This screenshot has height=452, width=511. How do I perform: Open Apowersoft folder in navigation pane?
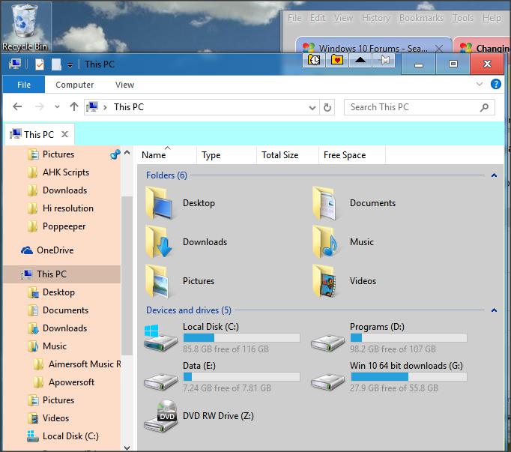pyautogui.click(x=72, y=382)
